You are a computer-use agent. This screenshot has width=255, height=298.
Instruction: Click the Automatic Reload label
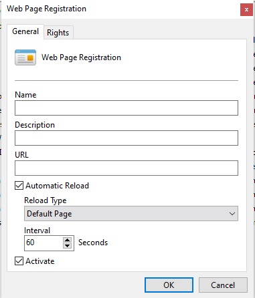coord(58,186)
